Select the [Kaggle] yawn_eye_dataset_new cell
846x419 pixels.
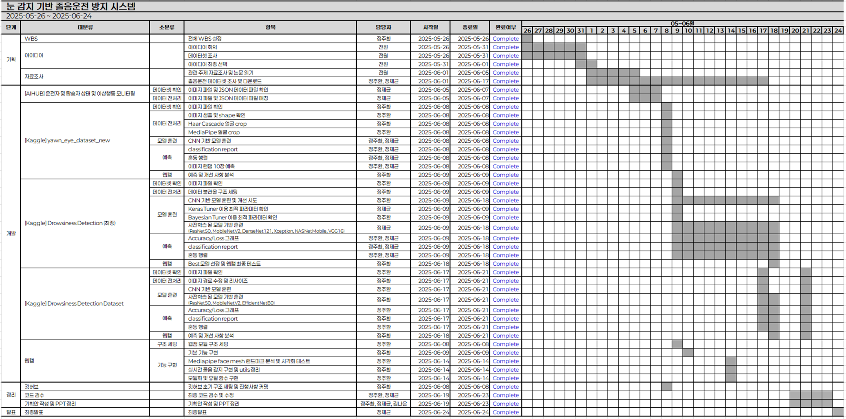pyautogui.click(x=67, y=140)
